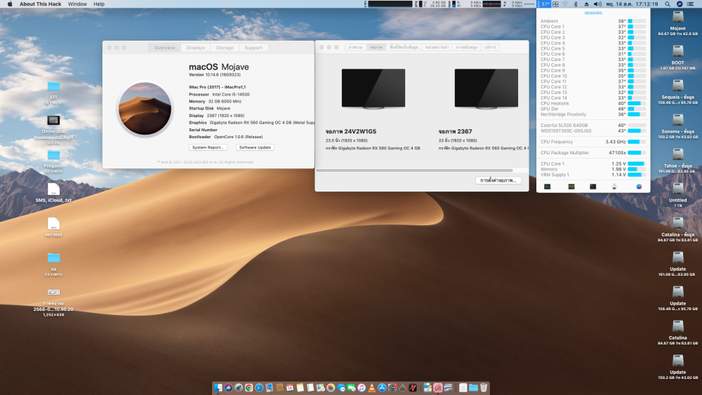Open Bluetooth menu bar icon

(576, 4)
